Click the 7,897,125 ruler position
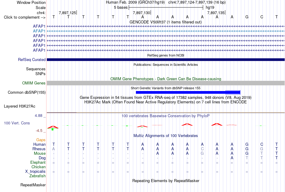The height and width of the screenshot is (192, 285). click(x=67, y=13)
